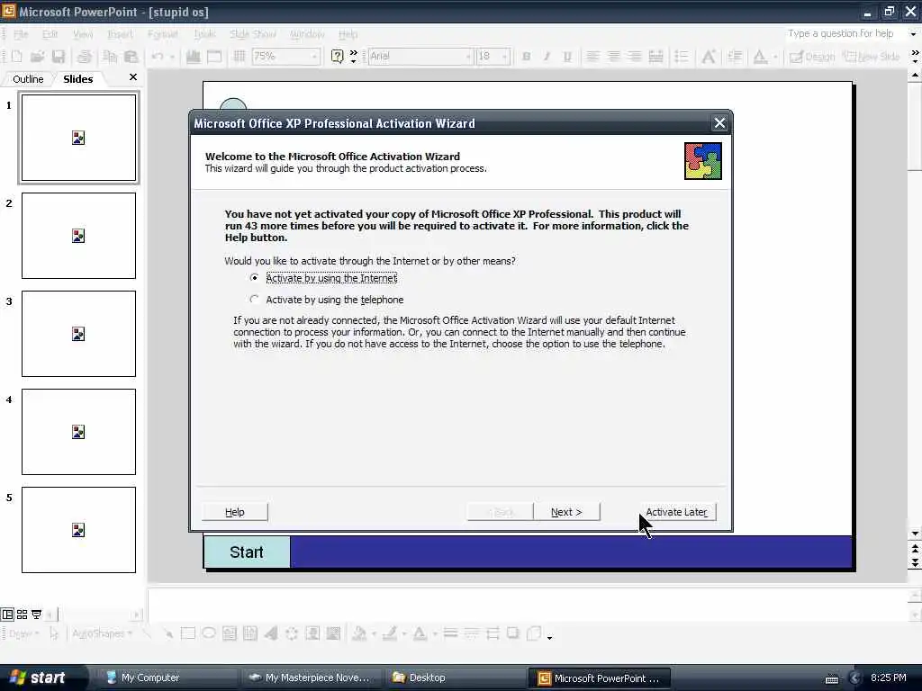The height and width of the screenshot is (691, 922).
Task: Select slide 5 thumbnail
Action: [79, 530]
